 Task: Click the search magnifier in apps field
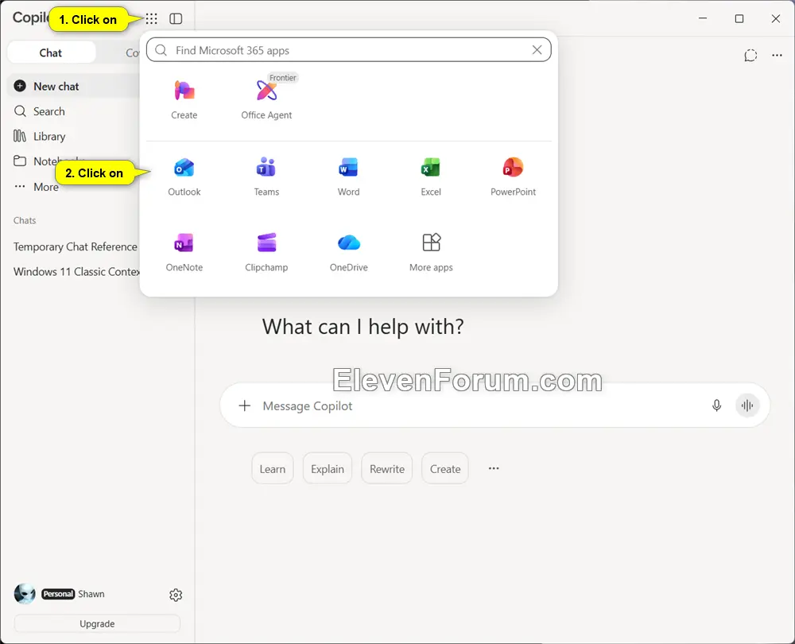[x=161, y=50]
